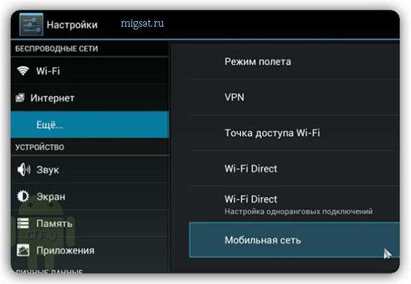
Task: Open the highlighted Мобильная сеть option
Action: pyautogui.click(x=294, y=240)
